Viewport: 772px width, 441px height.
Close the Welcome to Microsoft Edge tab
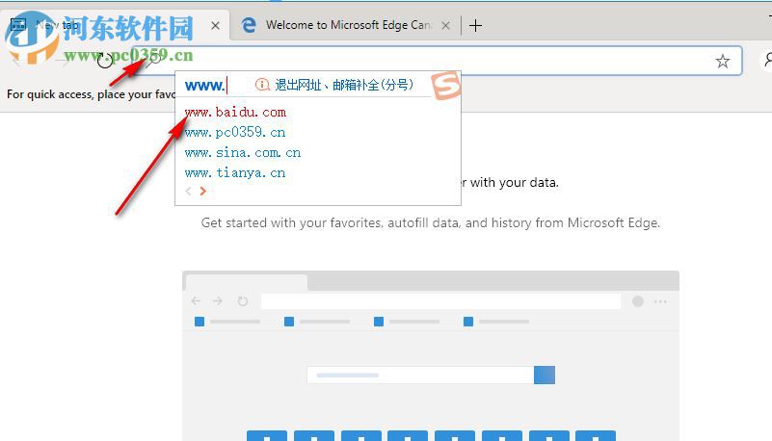pos(445,26)
